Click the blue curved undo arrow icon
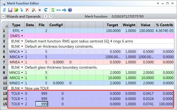 point(46,10)
